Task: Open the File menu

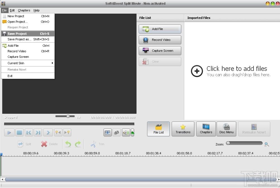Action: coord(4,10)
